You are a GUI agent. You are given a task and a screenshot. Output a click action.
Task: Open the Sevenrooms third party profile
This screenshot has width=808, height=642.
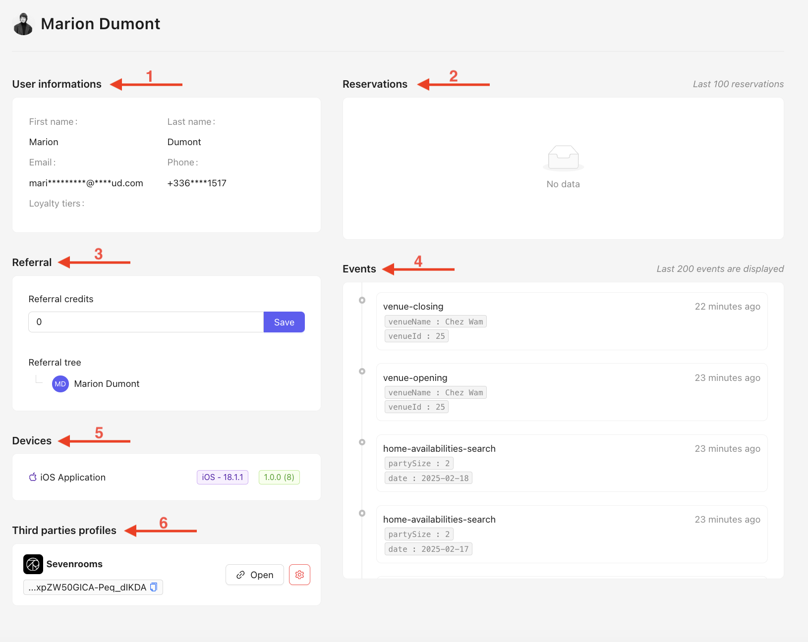point(255,575)
